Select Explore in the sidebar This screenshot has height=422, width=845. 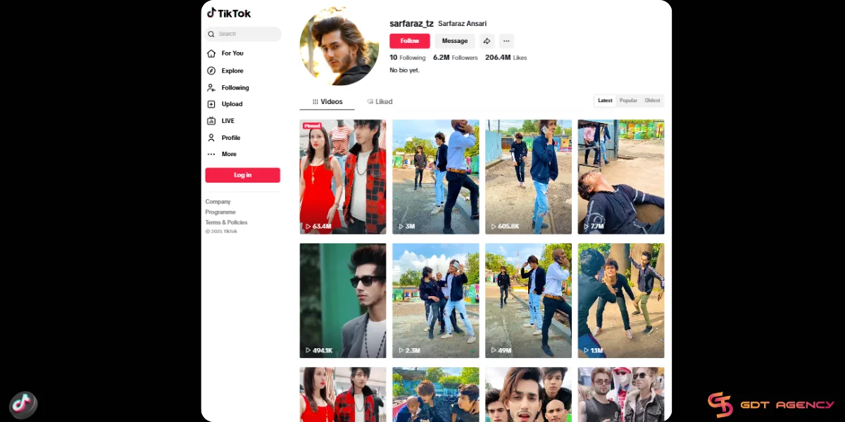(232, 70)
